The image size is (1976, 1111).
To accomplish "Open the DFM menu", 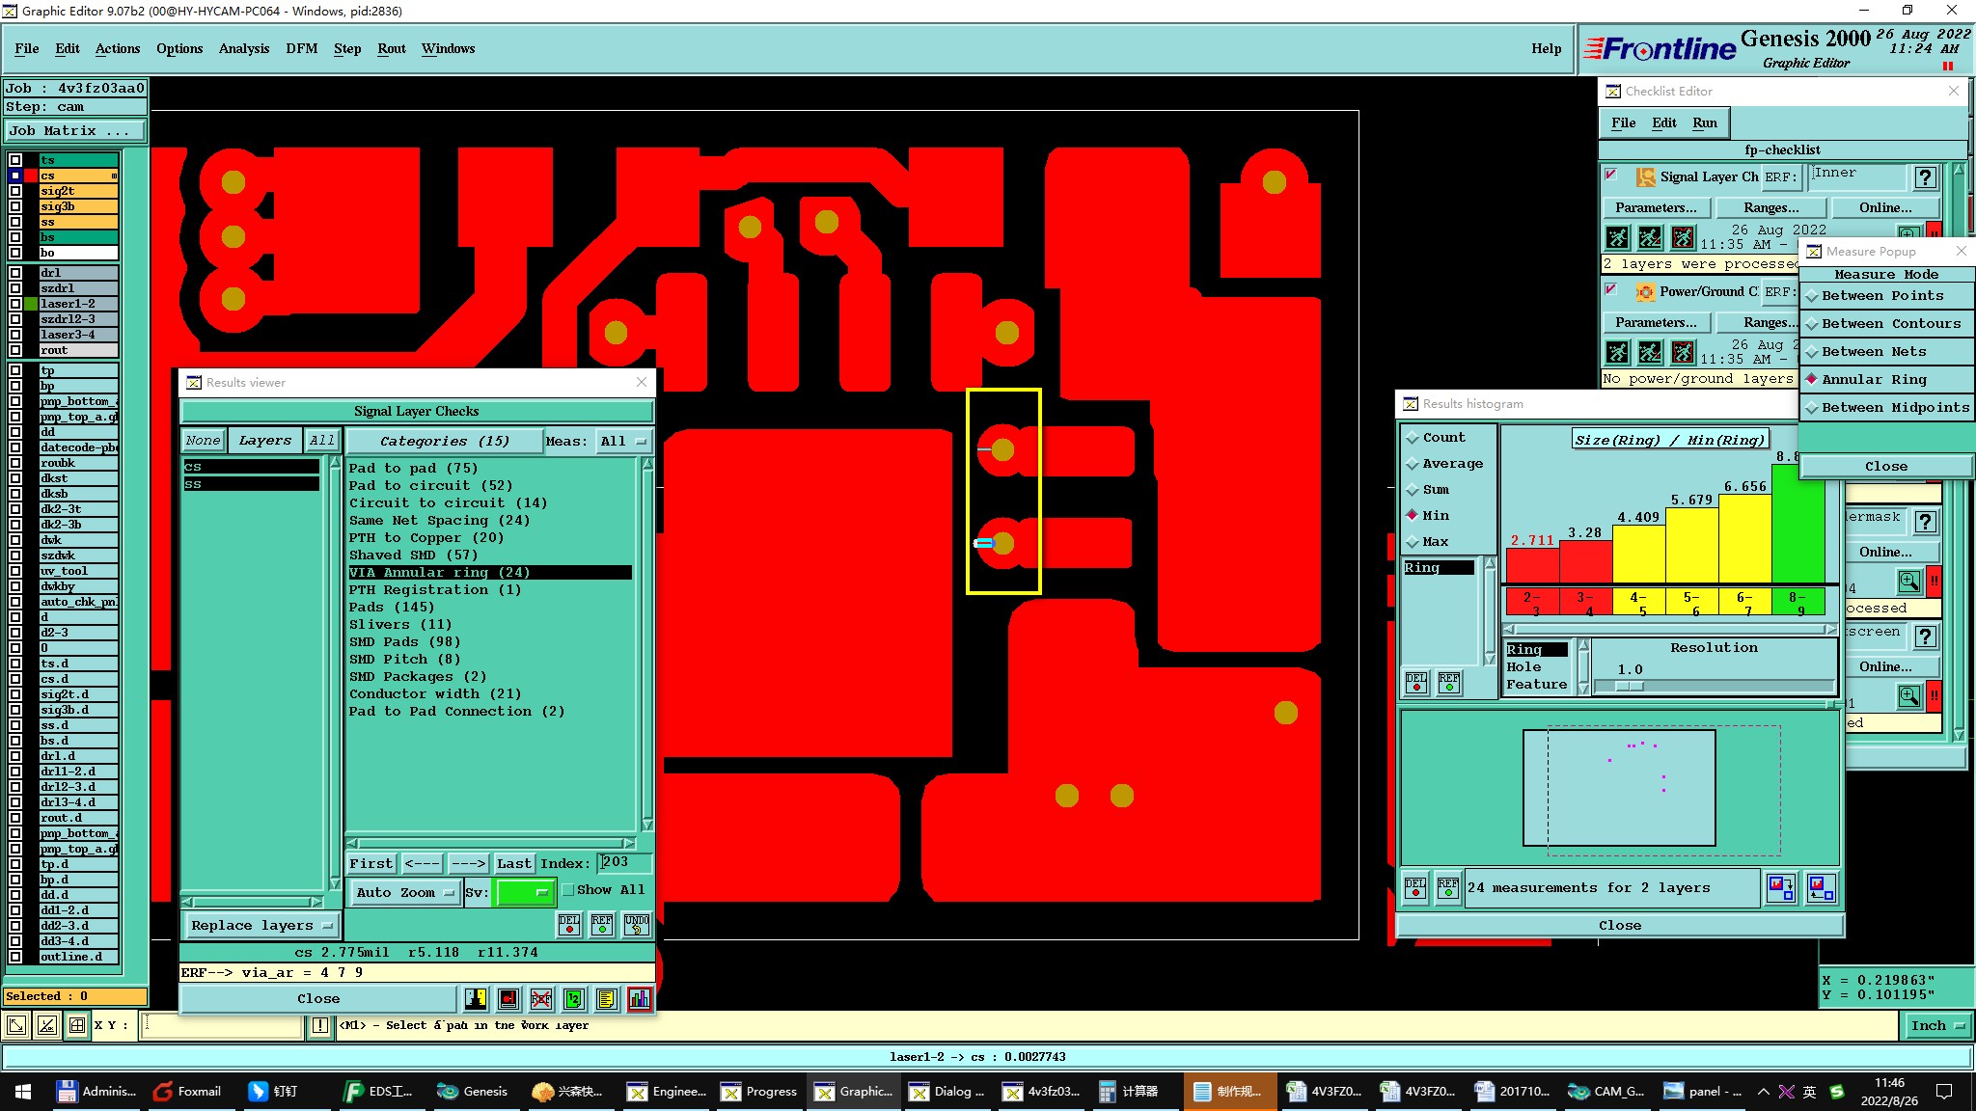I will (301, 48).
